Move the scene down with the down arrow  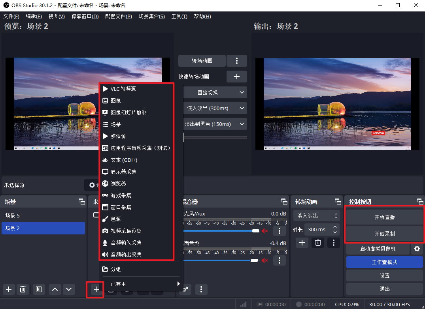click(69, 289)
